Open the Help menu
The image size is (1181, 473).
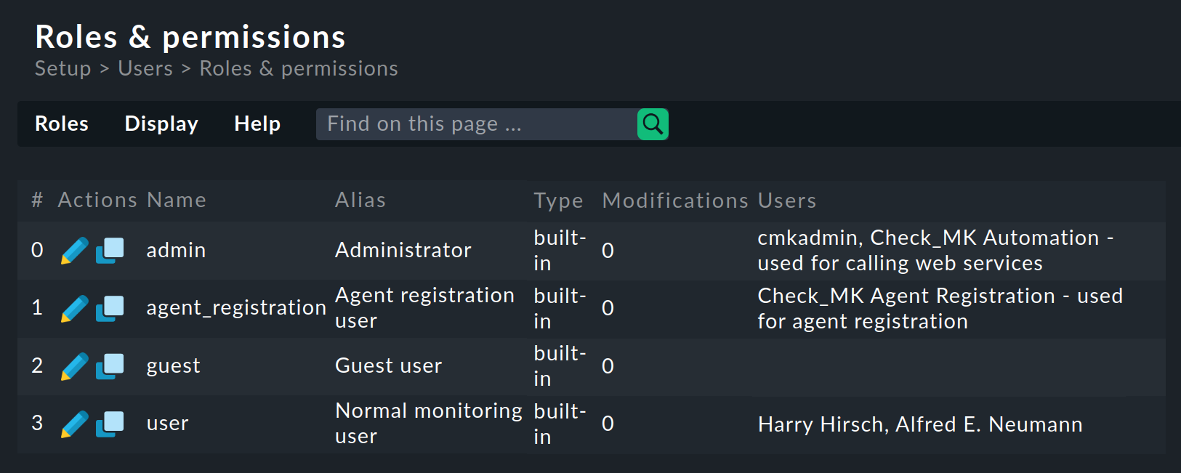coord(257,124)
